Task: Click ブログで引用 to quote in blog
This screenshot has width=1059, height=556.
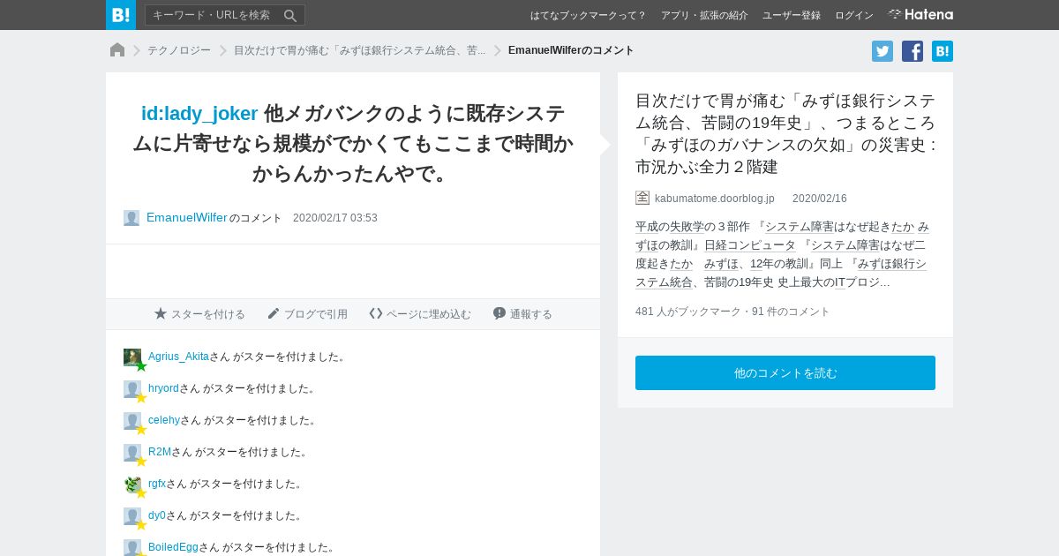Action: coord(307,314)
